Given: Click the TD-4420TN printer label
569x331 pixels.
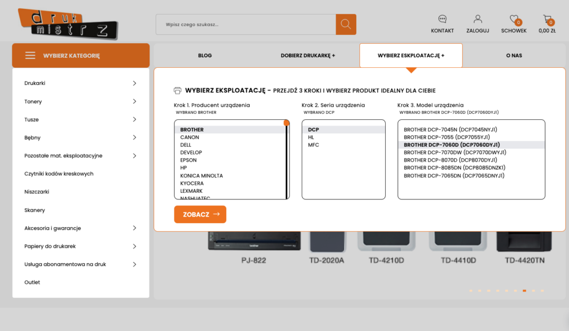Looking at the screenshot, I should tap(525, 260).
